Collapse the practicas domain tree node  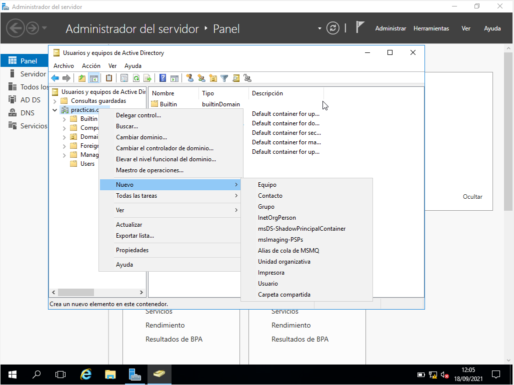coord(55,110)
